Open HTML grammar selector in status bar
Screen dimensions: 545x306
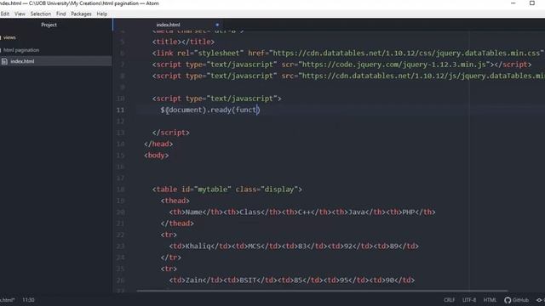tap(490, 300)
